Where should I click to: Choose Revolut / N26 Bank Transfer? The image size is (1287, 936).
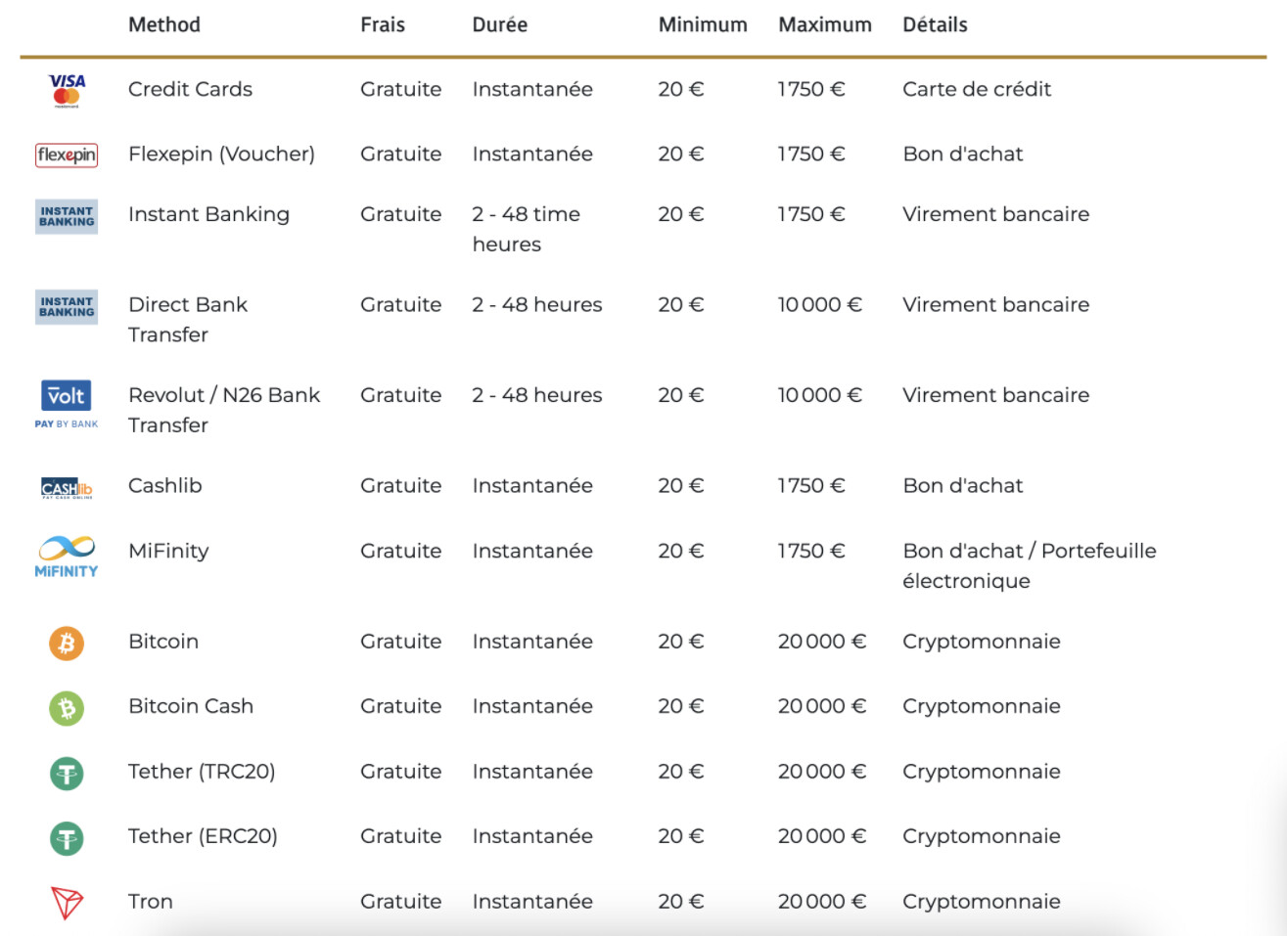coord(224,410)
